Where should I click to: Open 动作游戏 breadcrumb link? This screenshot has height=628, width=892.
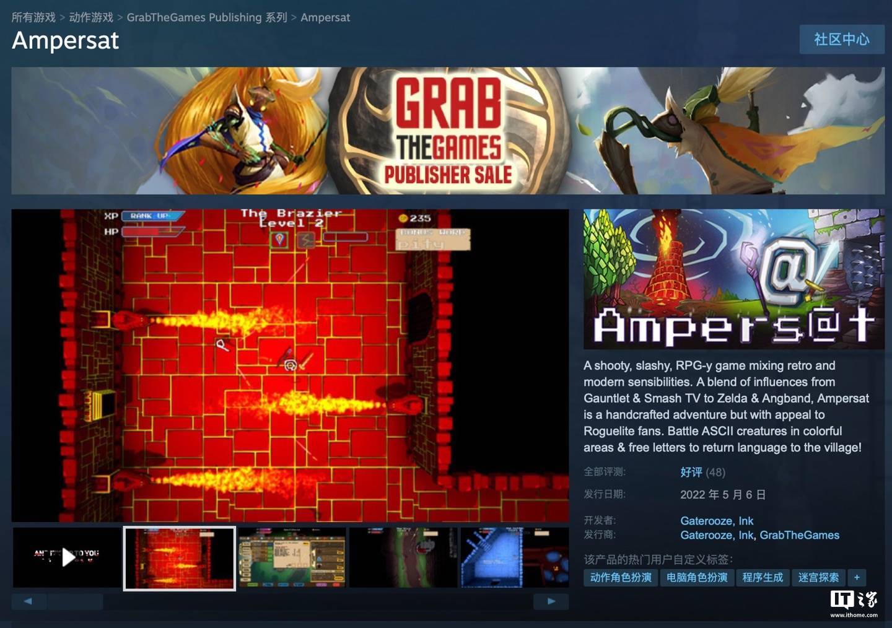[x=91, y=17]
